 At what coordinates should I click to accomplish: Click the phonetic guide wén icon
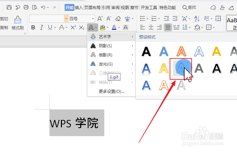(127, 19)
